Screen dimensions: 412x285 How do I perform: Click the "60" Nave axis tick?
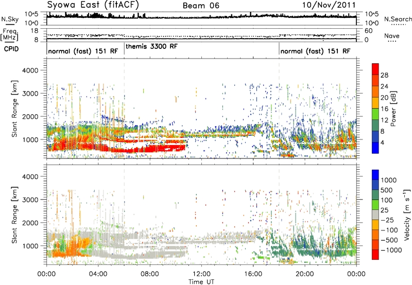point(369,31)
